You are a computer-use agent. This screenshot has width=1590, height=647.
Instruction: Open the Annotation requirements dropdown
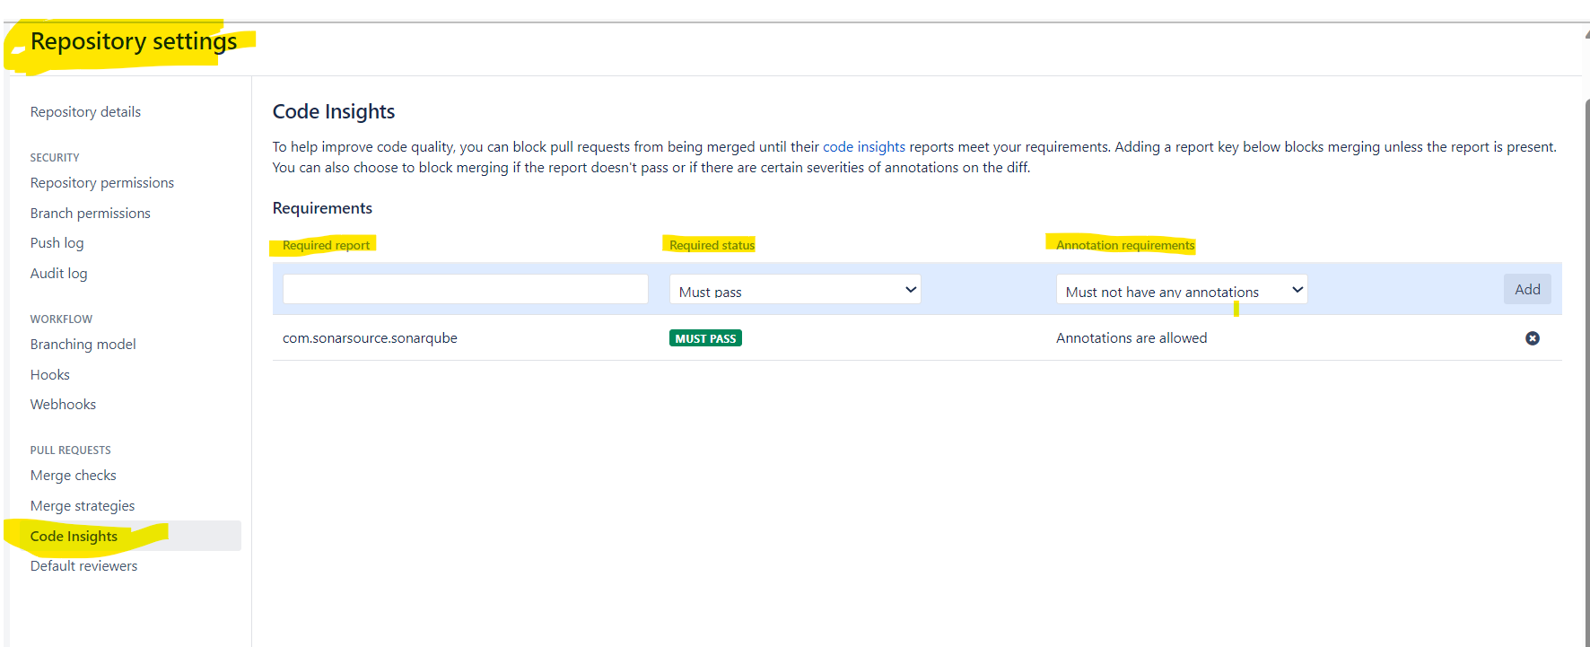tap(1182, 289)
